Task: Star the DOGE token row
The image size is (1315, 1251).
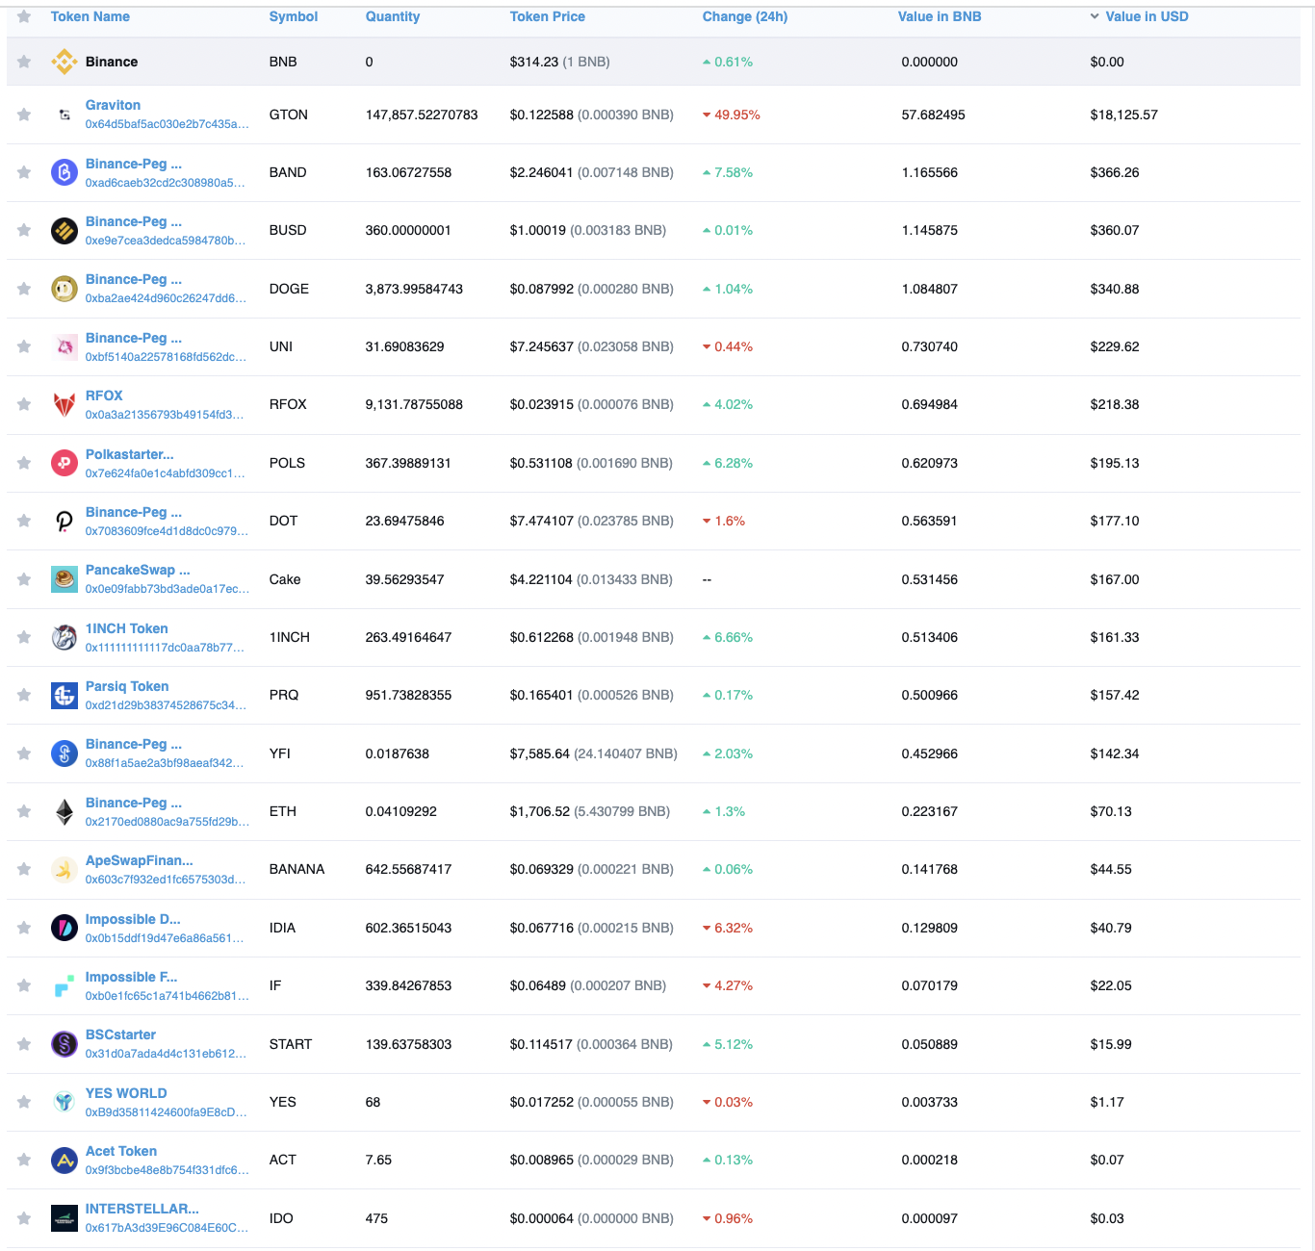Action: pos(24,289)
